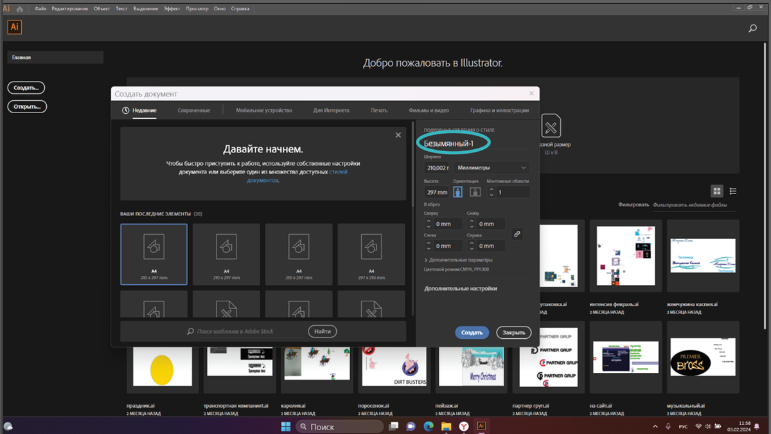This screenshot has height=434, width=771.
Task: Open the Файл menu
Action: click(x=40, y=9)
